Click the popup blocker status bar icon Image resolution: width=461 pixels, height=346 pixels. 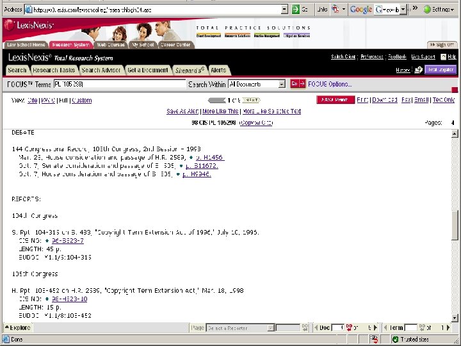tap(374, 339)
